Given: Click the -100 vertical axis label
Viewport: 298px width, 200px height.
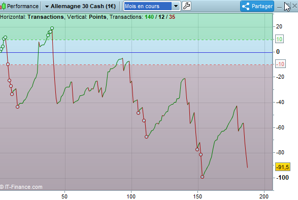Looking at the screenshot, I should [x=282, y=178].
